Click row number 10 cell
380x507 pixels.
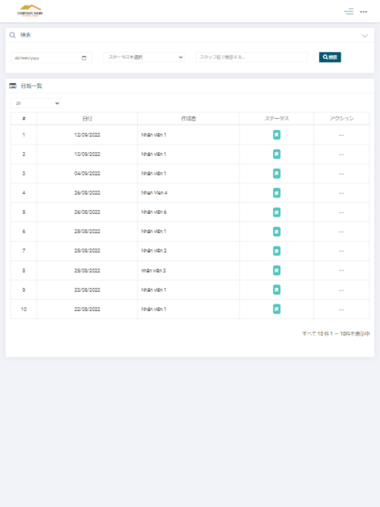click(x=24, y=309)
